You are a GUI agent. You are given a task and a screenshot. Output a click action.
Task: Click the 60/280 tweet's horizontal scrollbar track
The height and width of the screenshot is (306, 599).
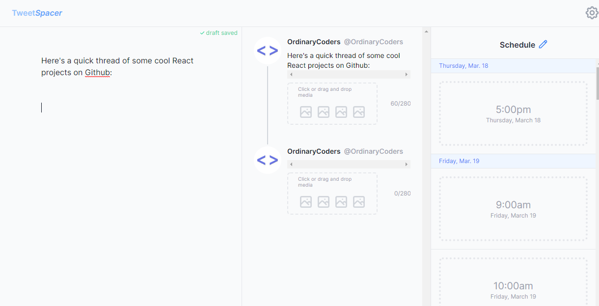349,75
